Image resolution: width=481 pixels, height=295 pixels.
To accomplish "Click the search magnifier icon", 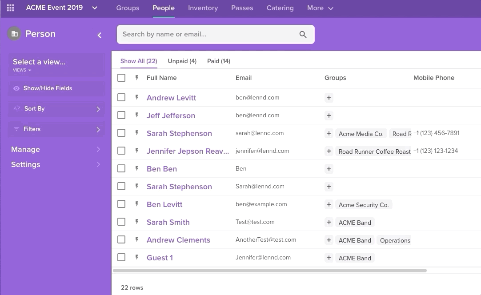I will [303, 35].
